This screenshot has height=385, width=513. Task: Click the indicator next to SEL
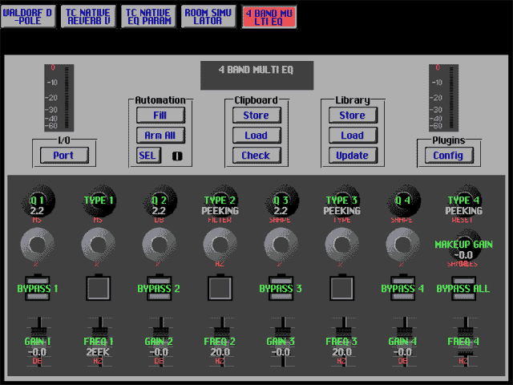[x=177, y=156]
